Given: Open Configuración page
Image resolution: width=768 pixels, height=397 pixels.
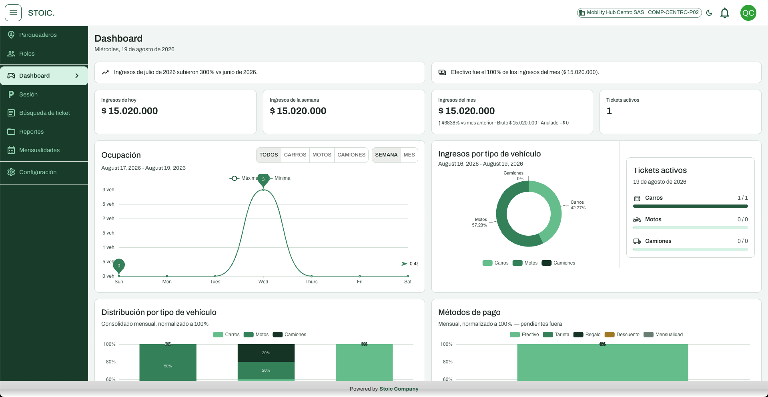Looking at the screenshot, I should [44, 172].
